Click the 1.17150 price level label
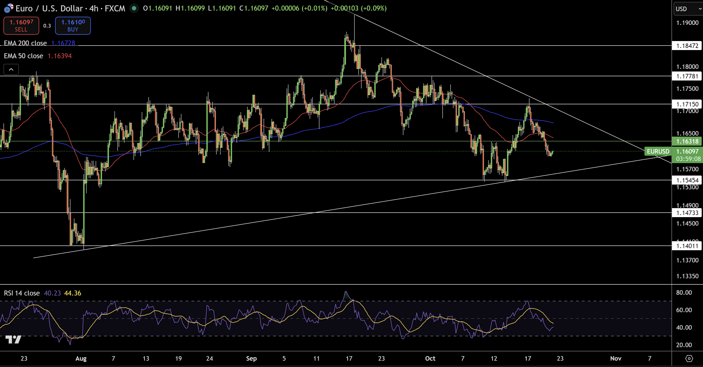 tap(687, 104)
